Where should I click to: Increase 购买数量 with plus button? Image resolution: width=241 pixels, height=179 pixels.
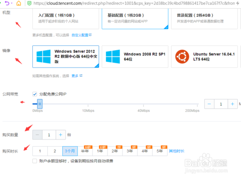[61, 135]
